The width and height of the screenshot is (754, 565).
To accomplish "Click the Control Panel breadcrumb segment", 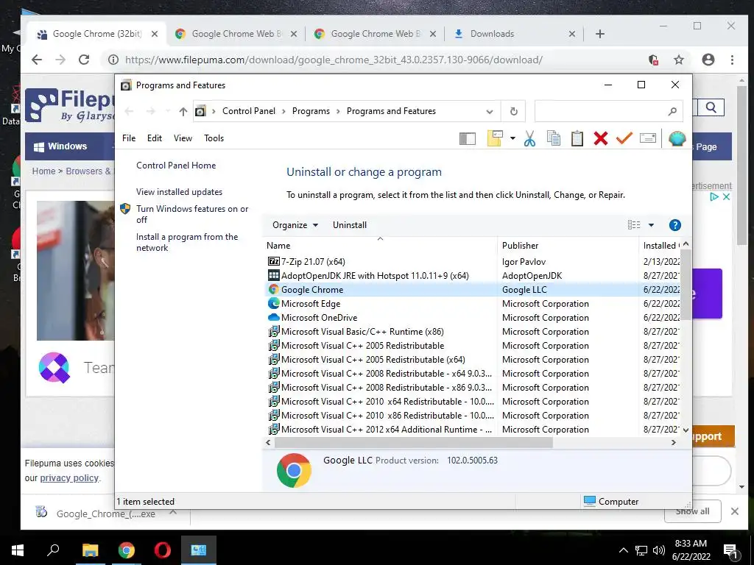I will [249, 111].
